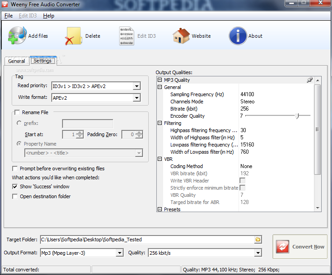Click the Add files disc icon
This screenshot has width=332, height=275.
pos(17,35)
